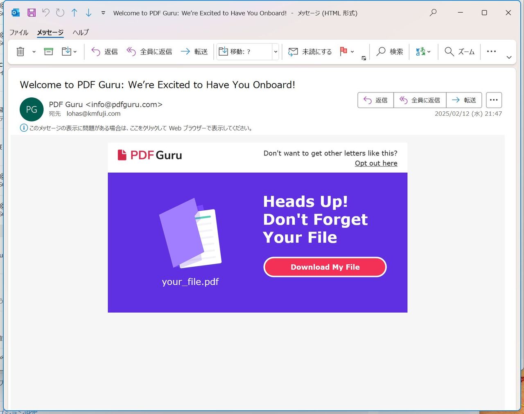Minimize the message window
Screen dimensions: 524x414
coord(461,13)
